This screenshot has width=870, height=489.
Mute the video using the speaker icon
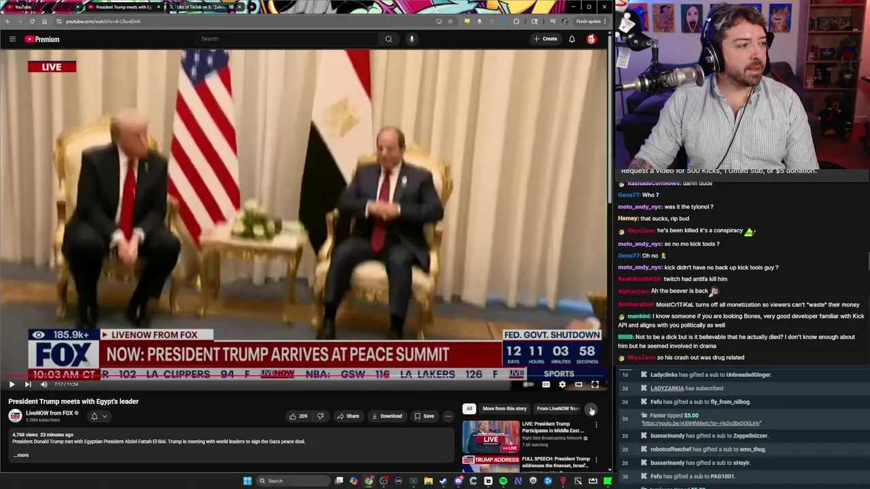point(44,384)
